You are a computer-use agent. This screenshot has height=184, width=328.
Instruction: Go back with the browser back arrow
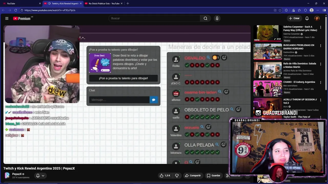3,10
